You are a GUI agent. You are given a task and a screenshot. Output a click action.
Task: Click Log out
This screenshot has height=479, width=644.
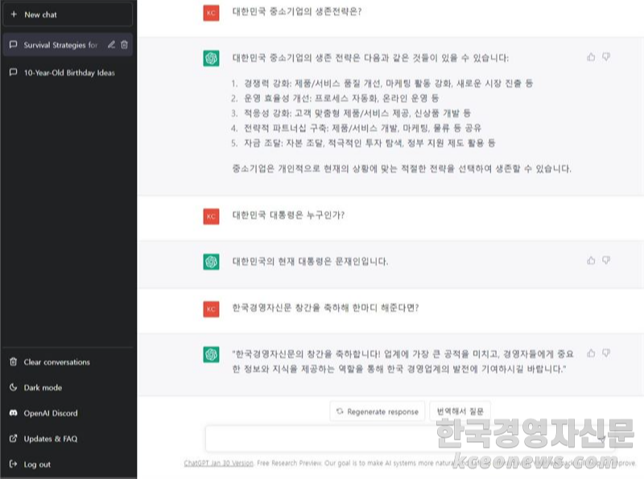(68, 465)
